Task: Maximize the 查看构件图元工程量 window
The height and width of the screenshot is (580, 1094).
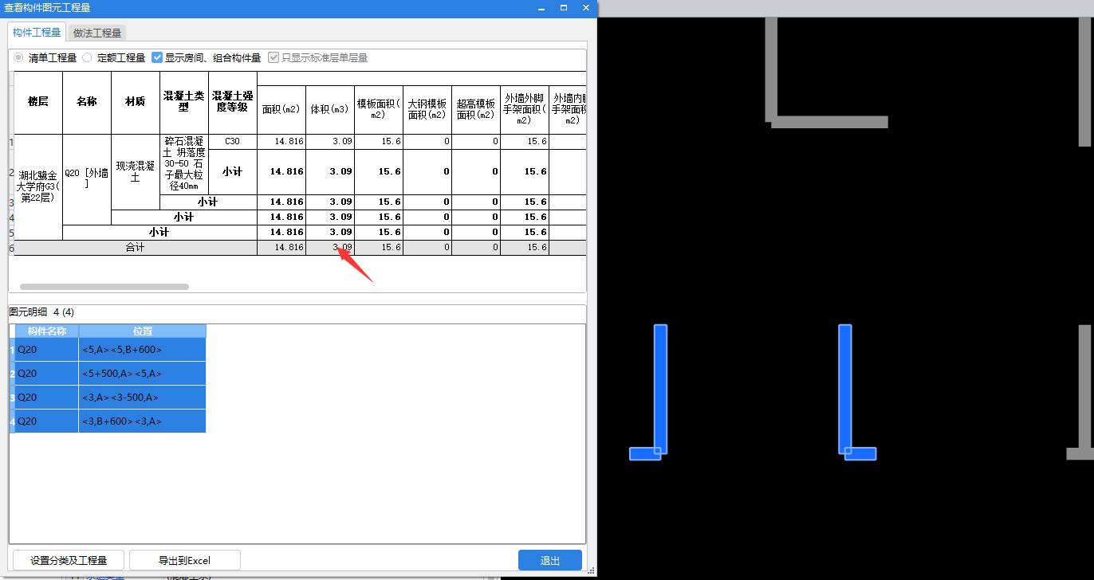Action: point(564,7)
